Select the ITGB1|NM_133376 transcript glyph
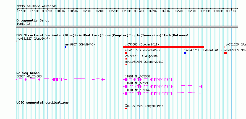 click(162, 93)
